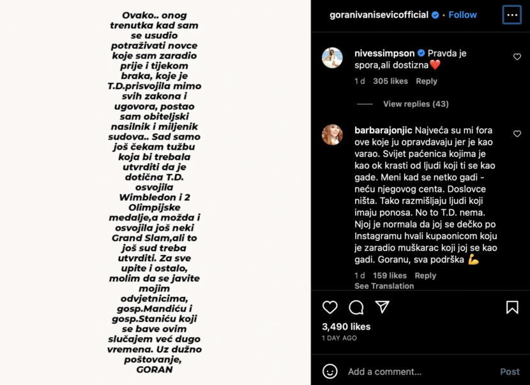Image resolution: width=530 pixels, height=385 pixels.
Task: Save post with the bookmark icon
Action: pyautogui.click(x=512, y=307)
